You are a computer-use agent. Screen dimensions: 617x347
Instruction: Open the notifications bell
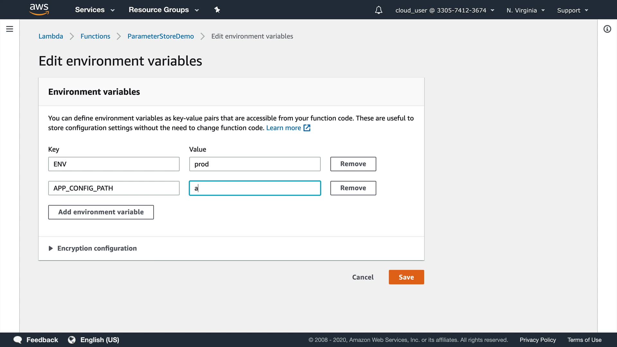coord(379,10)
